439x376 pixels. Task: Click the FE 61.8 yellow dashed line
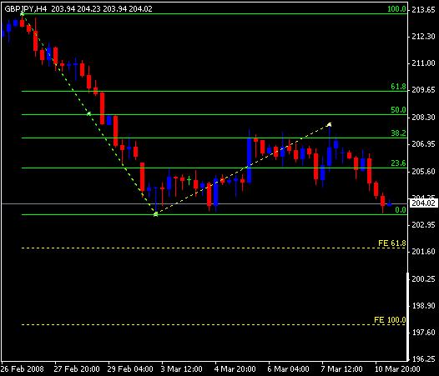click(214, 248)
